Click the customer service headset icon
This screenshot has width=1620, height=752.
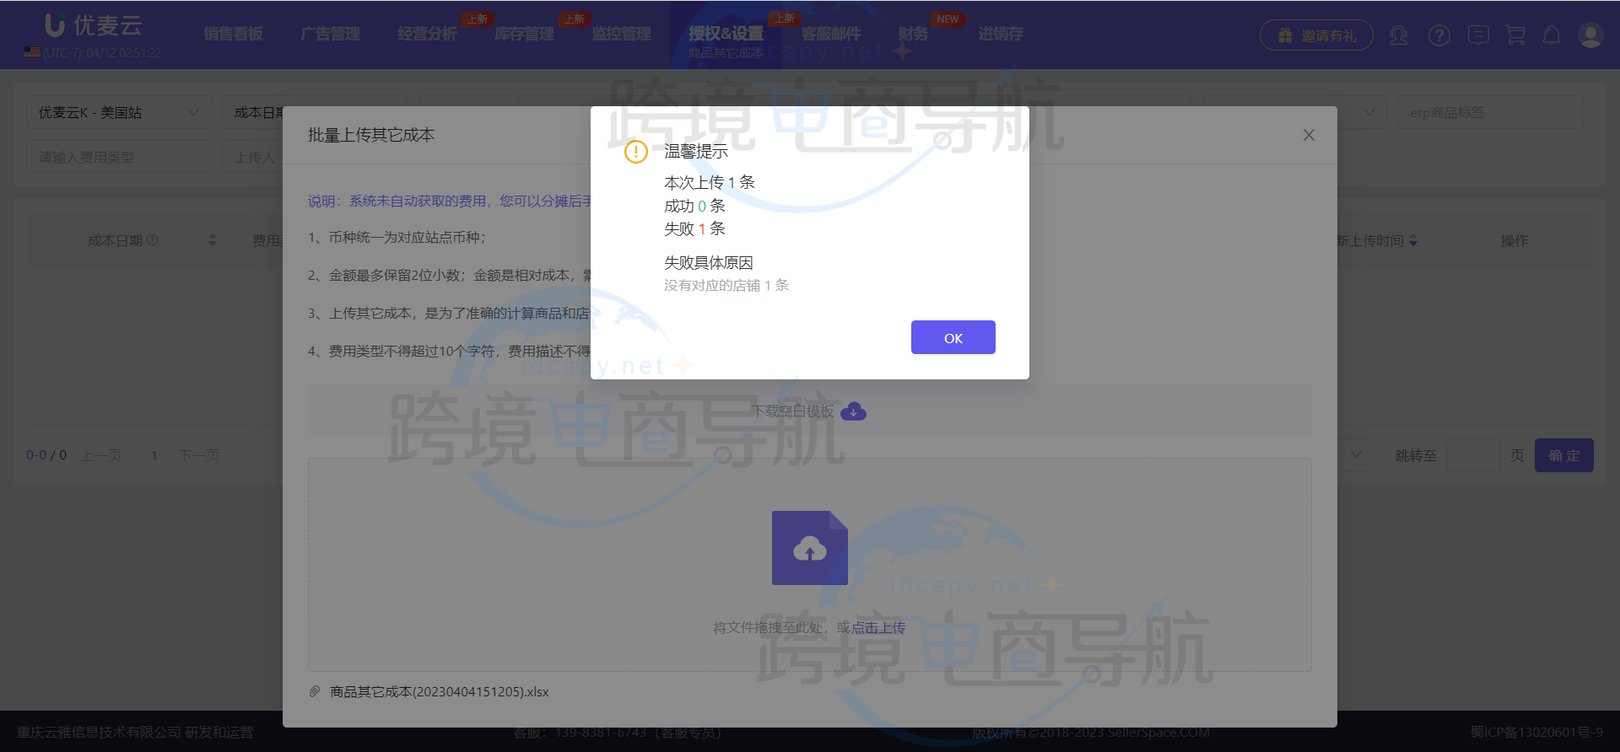[x=1398, y=35]
